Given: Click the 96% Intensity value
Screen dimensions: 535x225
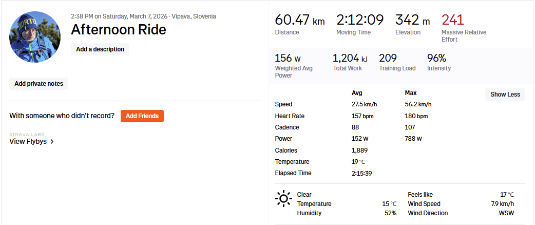Looking at the screenshot, I should pyautogui.click(x=436, y=58).
